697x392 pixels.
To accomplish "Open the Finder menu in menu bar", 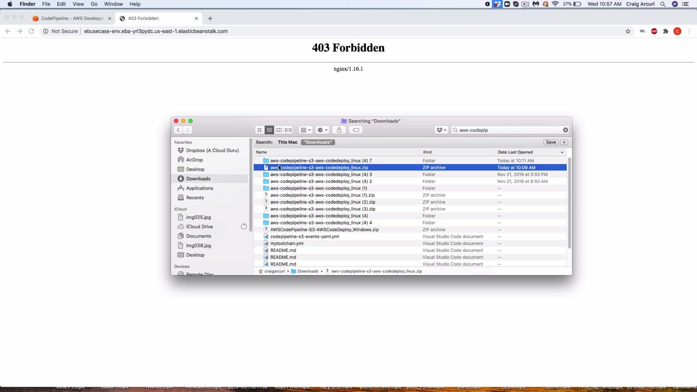I will pyautogui.click(x=27, y=4).
